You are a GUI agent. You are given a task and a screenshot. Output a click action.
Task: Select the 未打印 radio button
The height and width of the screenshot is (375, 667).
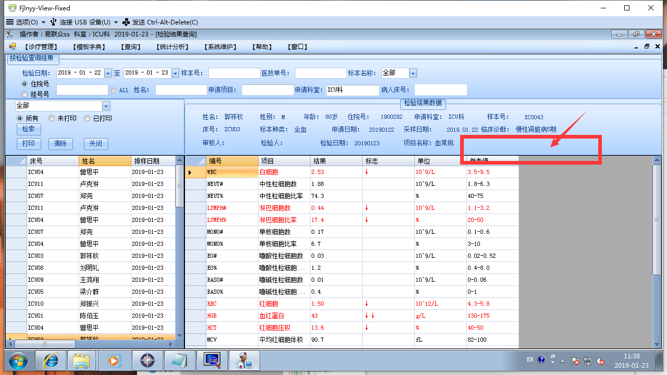tap(52, 118)
